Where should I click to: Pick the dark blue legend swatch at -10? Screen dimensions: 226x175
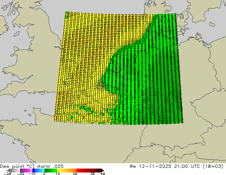34,170
